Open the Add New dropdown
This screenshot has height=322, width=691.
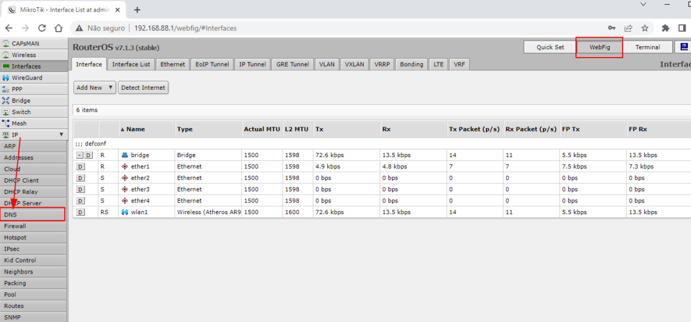[x=95, y=87]
